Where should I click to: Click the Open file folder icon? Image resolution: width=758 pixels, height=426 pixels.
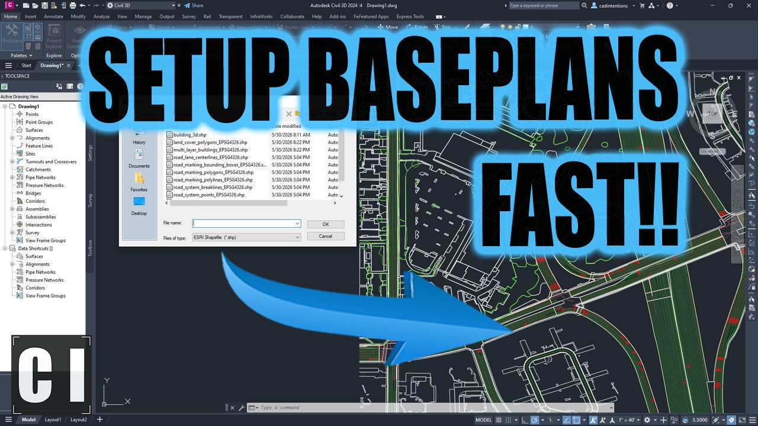point(36,5)
